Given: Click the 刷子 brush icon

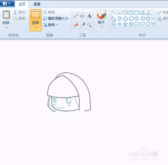Looking at the screenshot, I should (x=102, y=15).
